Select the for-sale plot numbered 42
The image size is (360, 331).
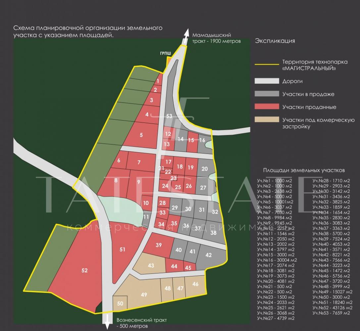209,255
